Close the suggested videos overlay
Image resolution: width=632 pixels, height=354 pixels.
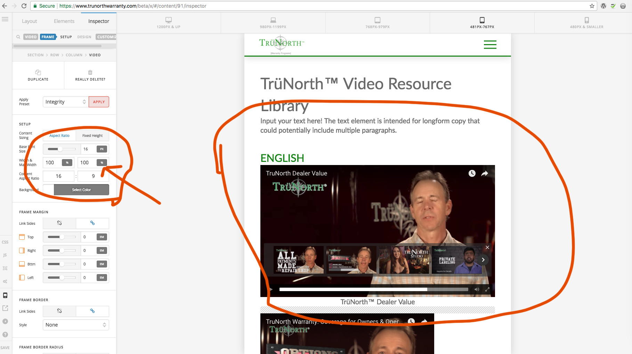click(x=487, y=247)
